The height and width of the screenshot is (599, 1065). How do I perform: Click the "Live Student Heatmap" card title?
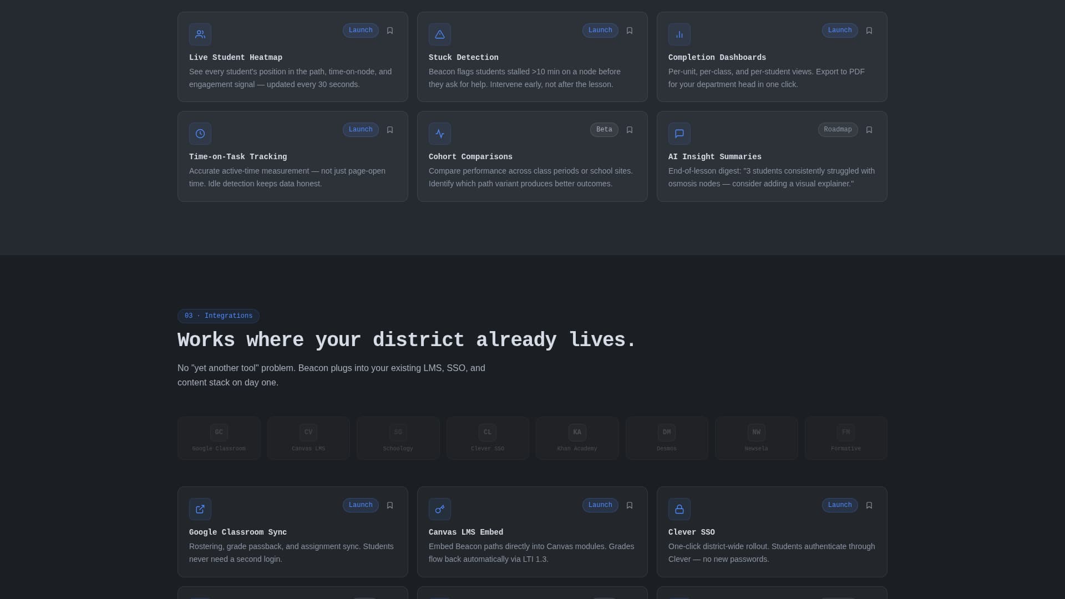coord(236,58)
